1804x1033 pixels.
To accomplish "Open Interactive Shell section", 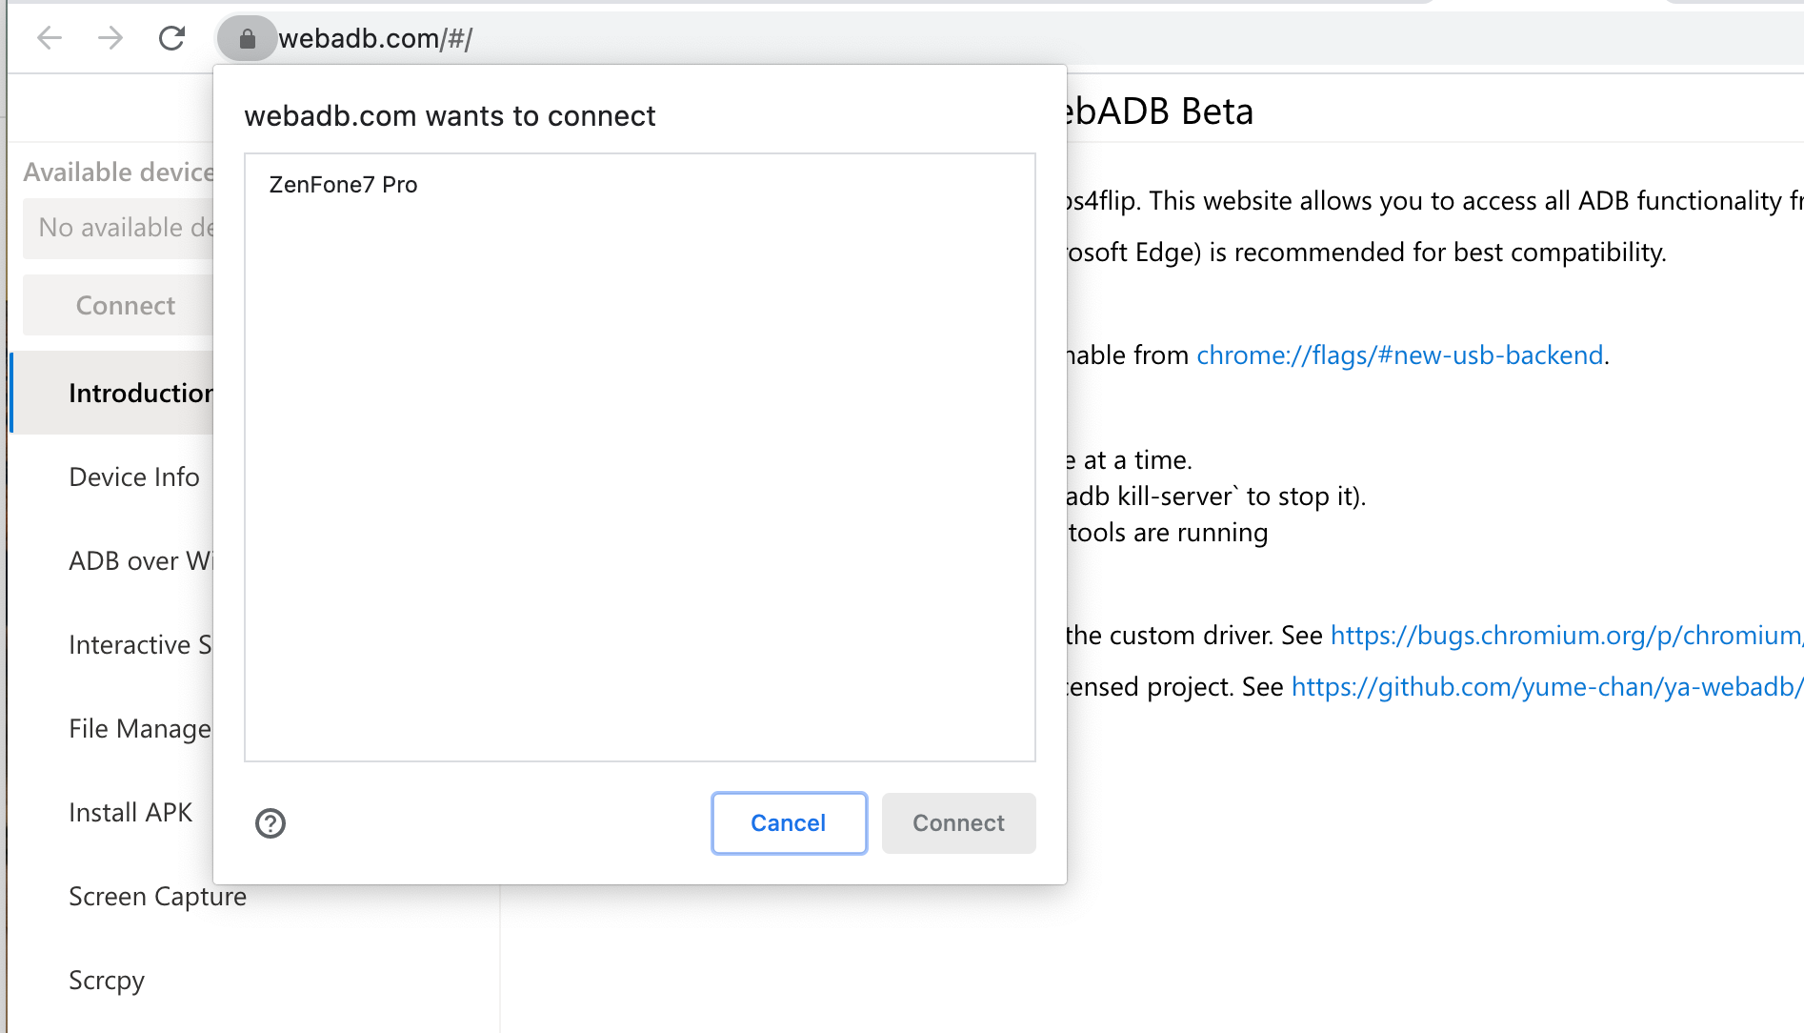I will click(x=139, y=645).
